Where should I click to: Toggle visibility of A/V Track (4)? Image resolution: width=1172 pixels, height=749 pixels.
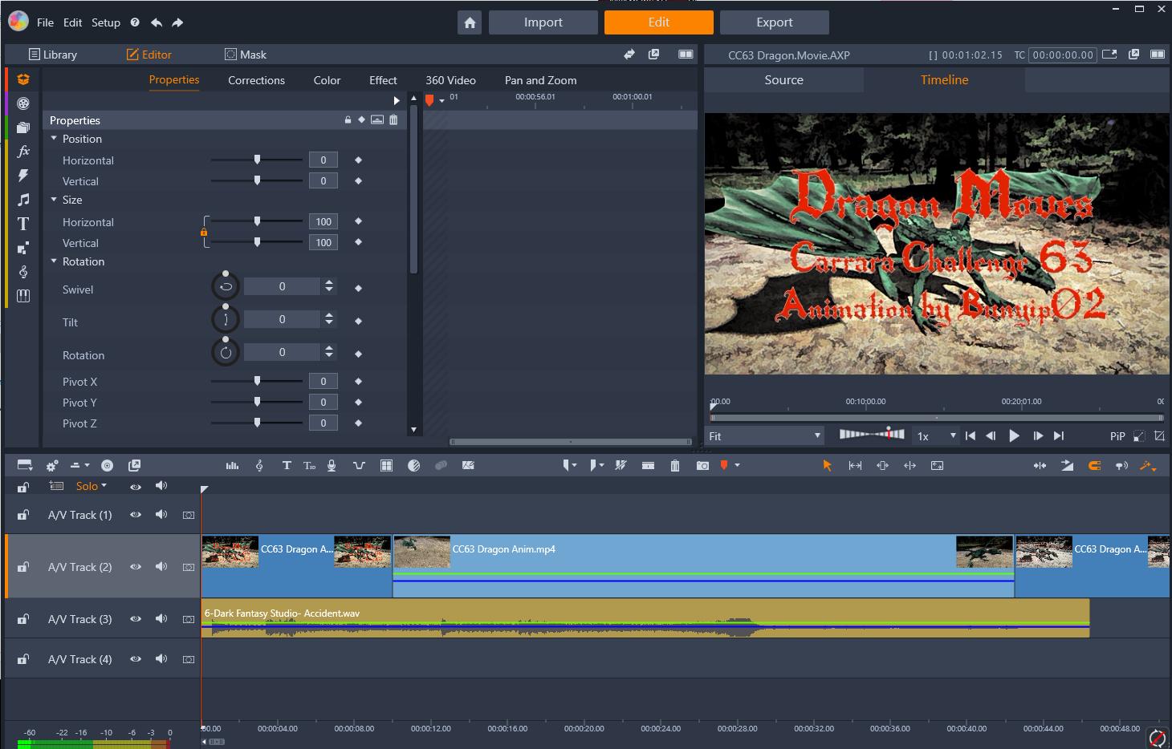[136, 659]
